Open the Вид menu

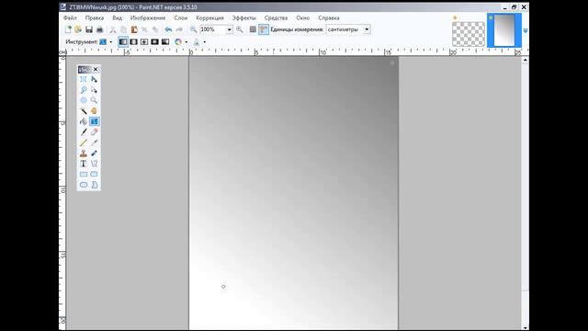click(117, 17)
